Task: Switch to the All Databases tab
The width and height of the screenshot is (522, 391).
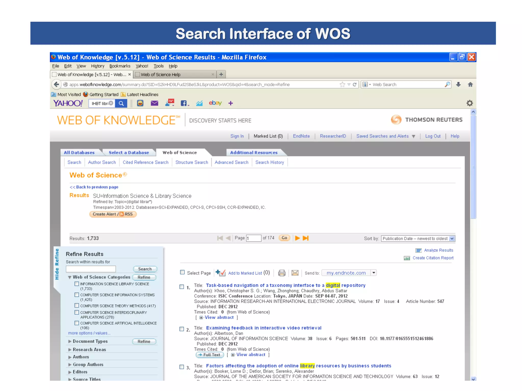Action: [x=79, y=152]
